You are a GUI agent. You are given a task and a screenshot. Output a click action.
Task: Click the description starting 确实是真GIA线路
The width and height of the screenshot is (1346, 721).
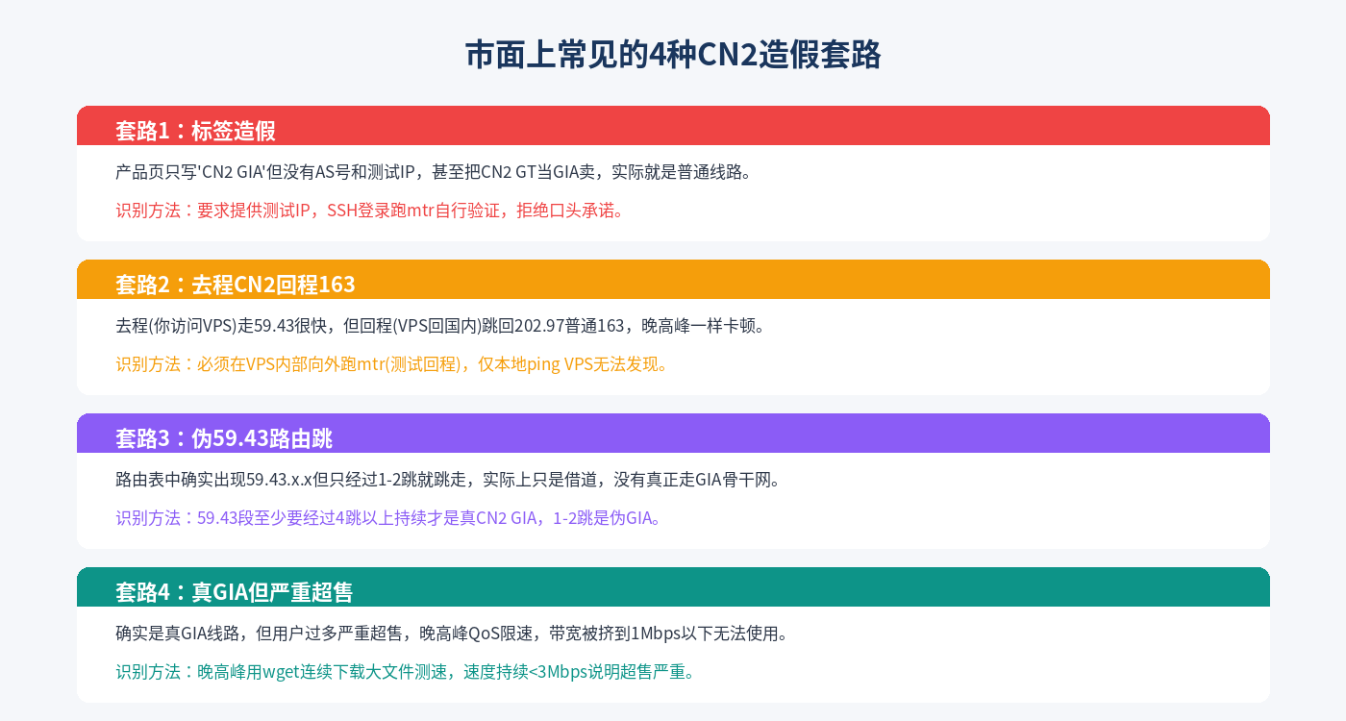click(x=451, y=634)
